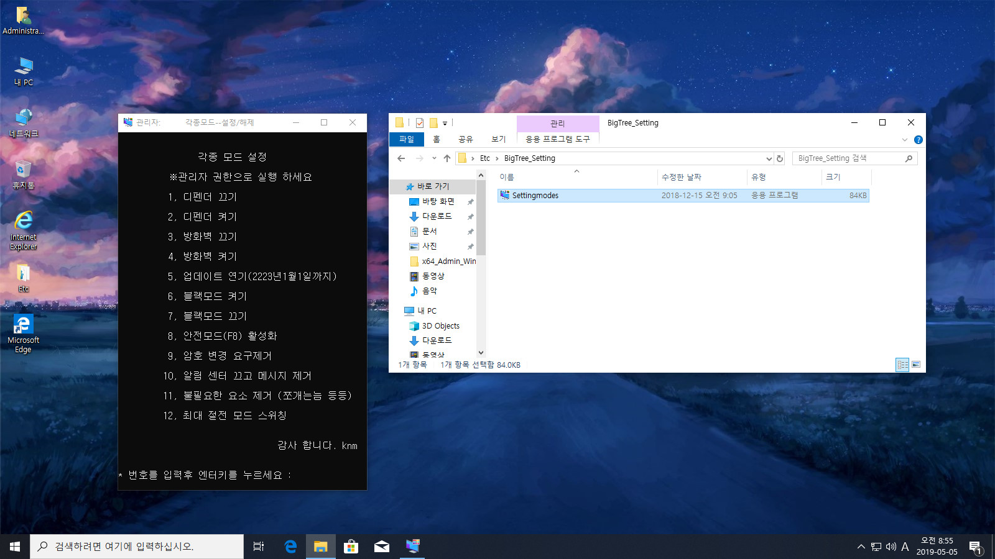This screenshot has height=559, width=995.
Task: Select 바로 가기 in navigation pane
Action: click(433, 186)
